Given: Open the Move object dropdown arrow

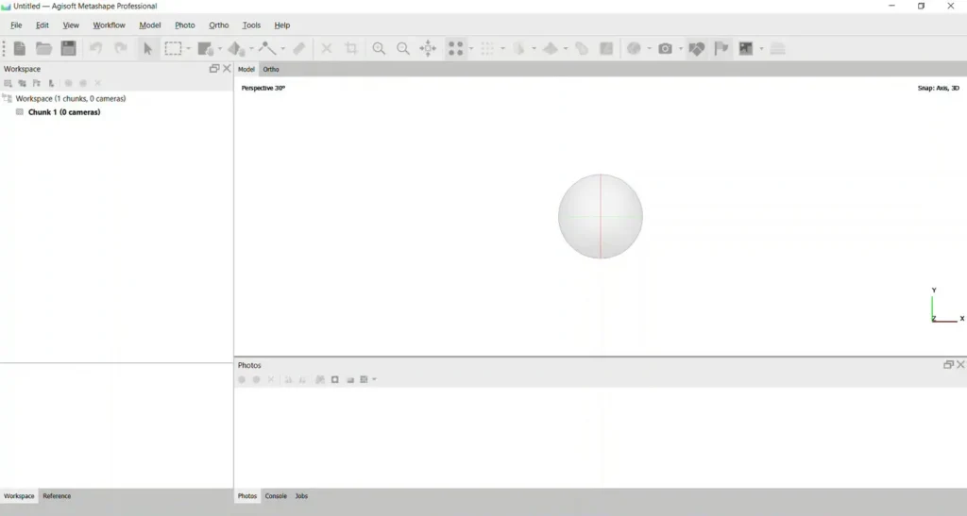Looking at the screenshot, I should (251, 49).
